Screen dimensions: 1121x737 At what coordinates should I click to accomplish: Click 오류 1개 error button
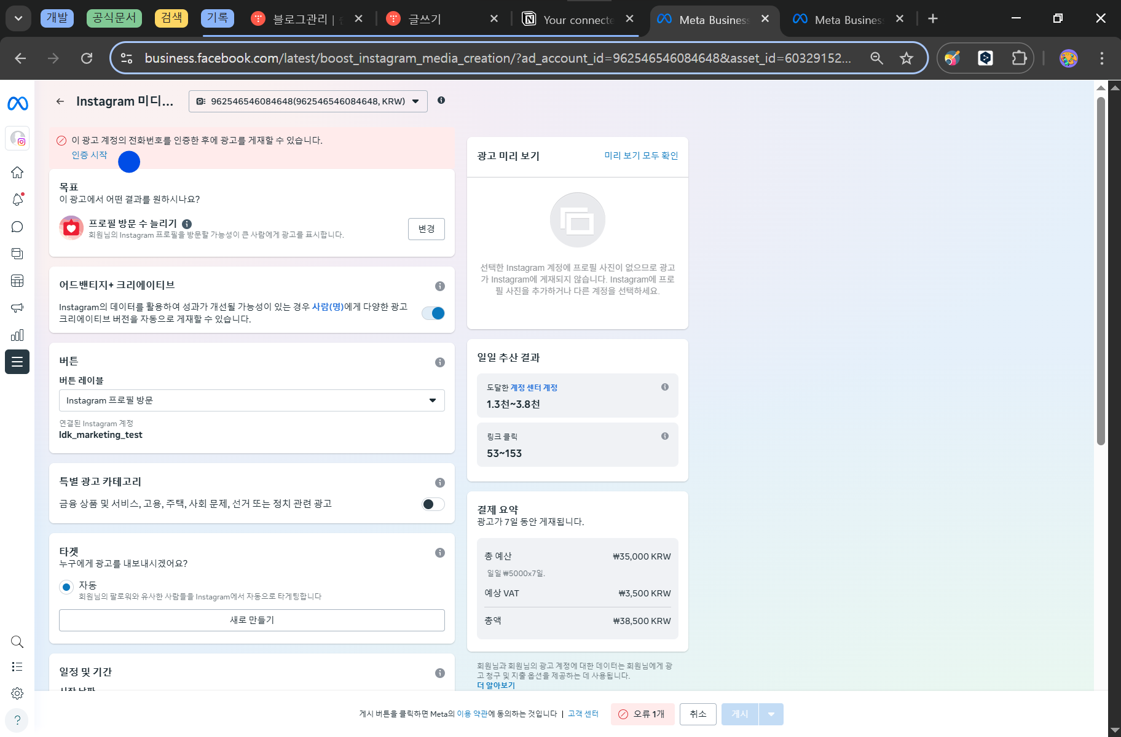(x=643, y=714)
